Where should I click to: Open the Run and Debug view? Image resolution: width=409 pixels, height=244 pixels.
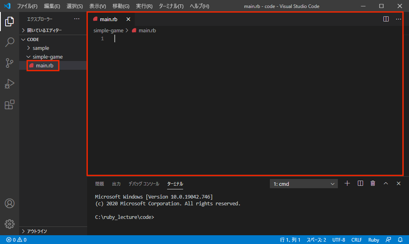tap(10, 84)
